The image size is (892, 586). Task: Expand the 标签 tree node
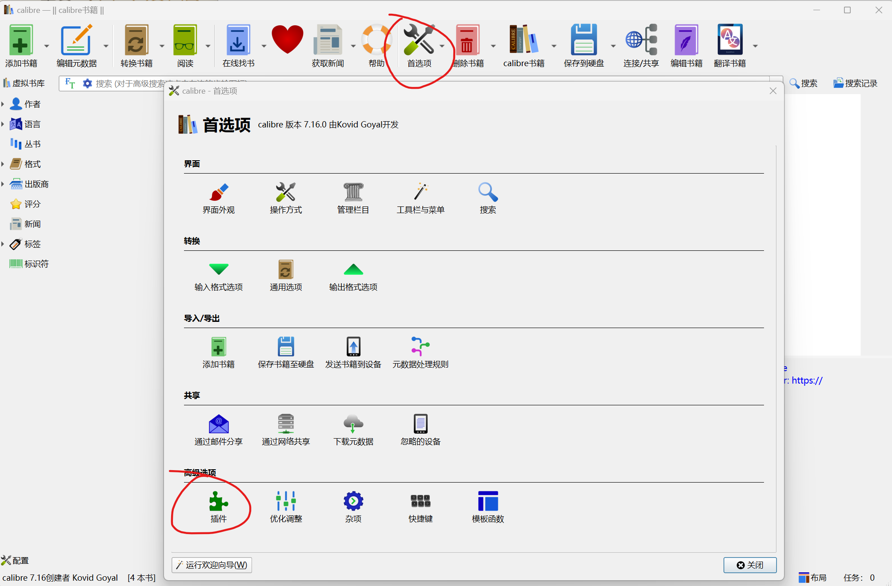pos(3,244)
